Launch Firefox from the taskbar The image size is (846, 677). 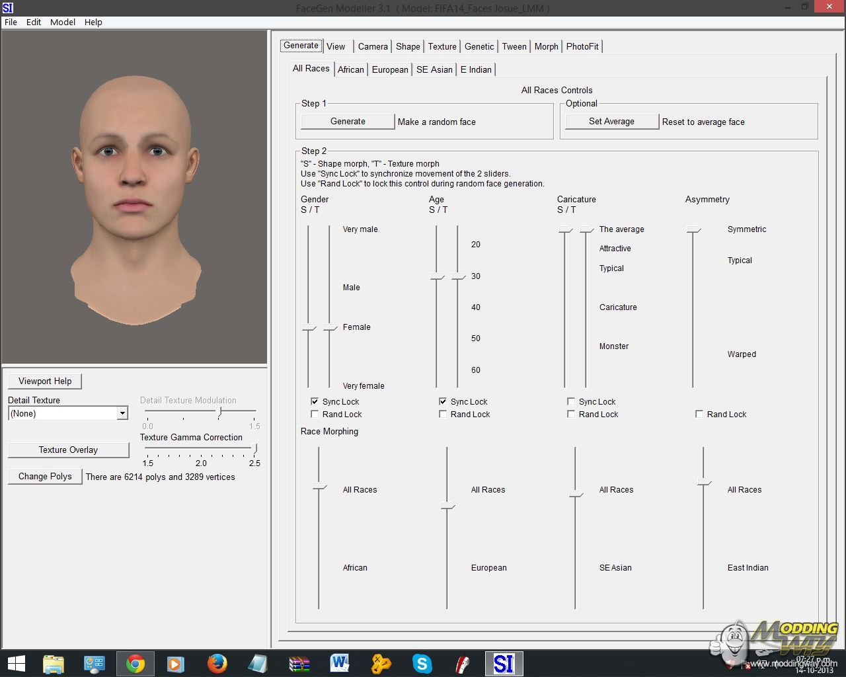217,663
